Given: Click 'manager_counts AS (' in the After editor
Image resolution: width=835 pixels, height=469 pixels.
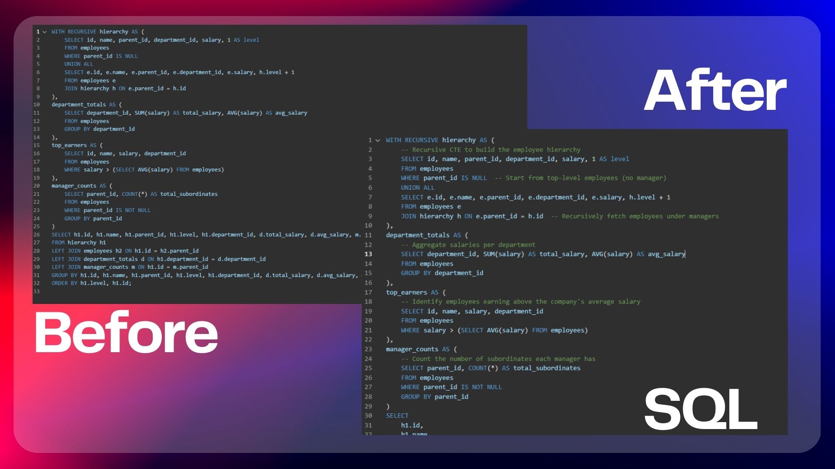Looking at the screenshot, I should 421,349.
